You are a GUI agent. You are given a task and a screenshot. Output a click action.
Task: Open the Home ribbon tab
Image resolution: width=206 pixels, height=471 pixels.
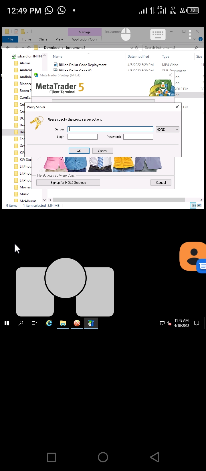[27, 39]
